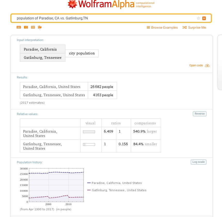Click the Gatlinburg legend entry in chart
The width and height of the screenshot is (222, 217).
117,190
